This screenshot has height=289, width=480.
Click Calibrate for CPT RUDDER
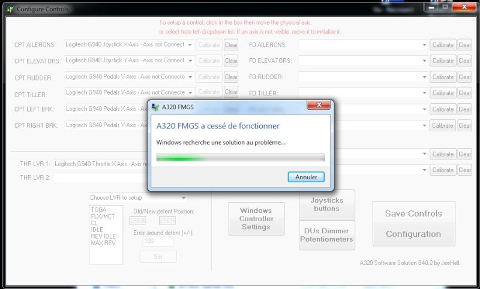click(209, 77)
